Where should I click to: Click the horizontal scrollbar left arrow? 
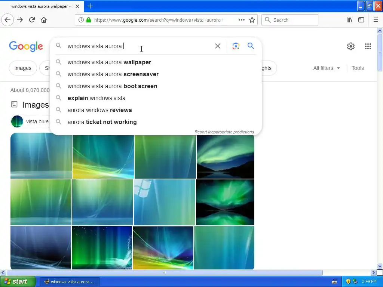click(3, 272)
